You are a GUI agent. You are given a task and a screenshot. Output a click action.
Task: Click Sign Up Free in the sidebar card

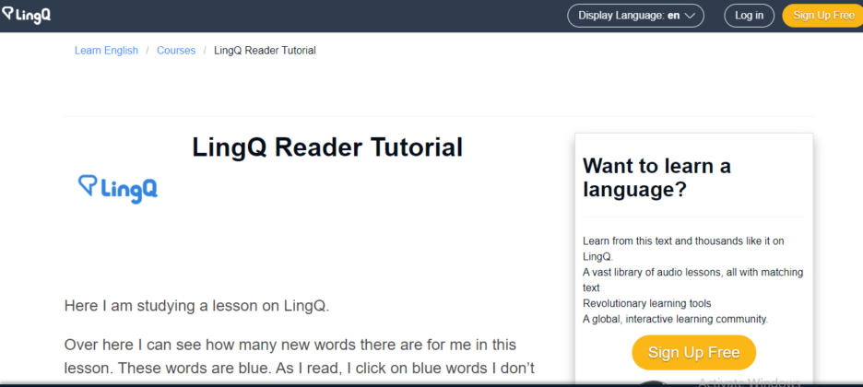pos(693,352)
